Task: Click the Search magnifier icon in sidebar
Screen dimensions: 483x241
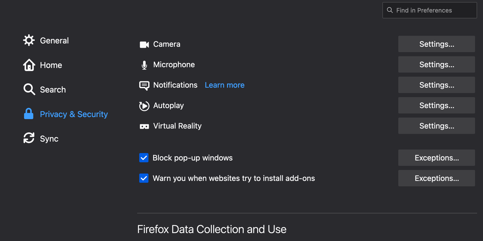Action: point(29,89)
